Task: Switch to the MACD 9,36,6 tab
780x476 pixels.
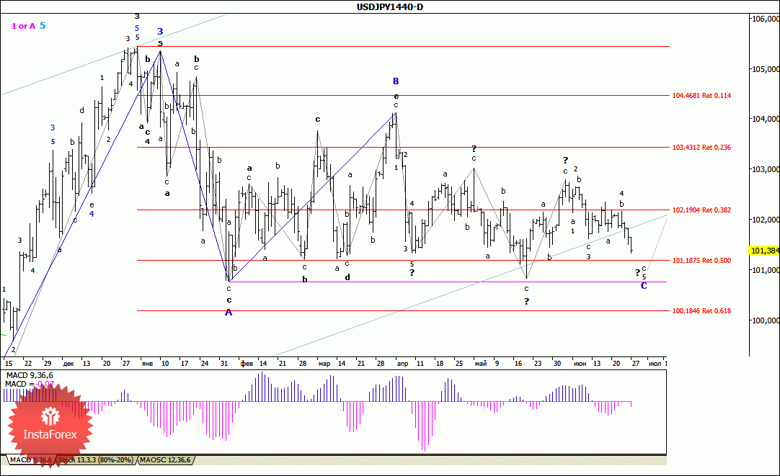Action: [x=27, y=459]
